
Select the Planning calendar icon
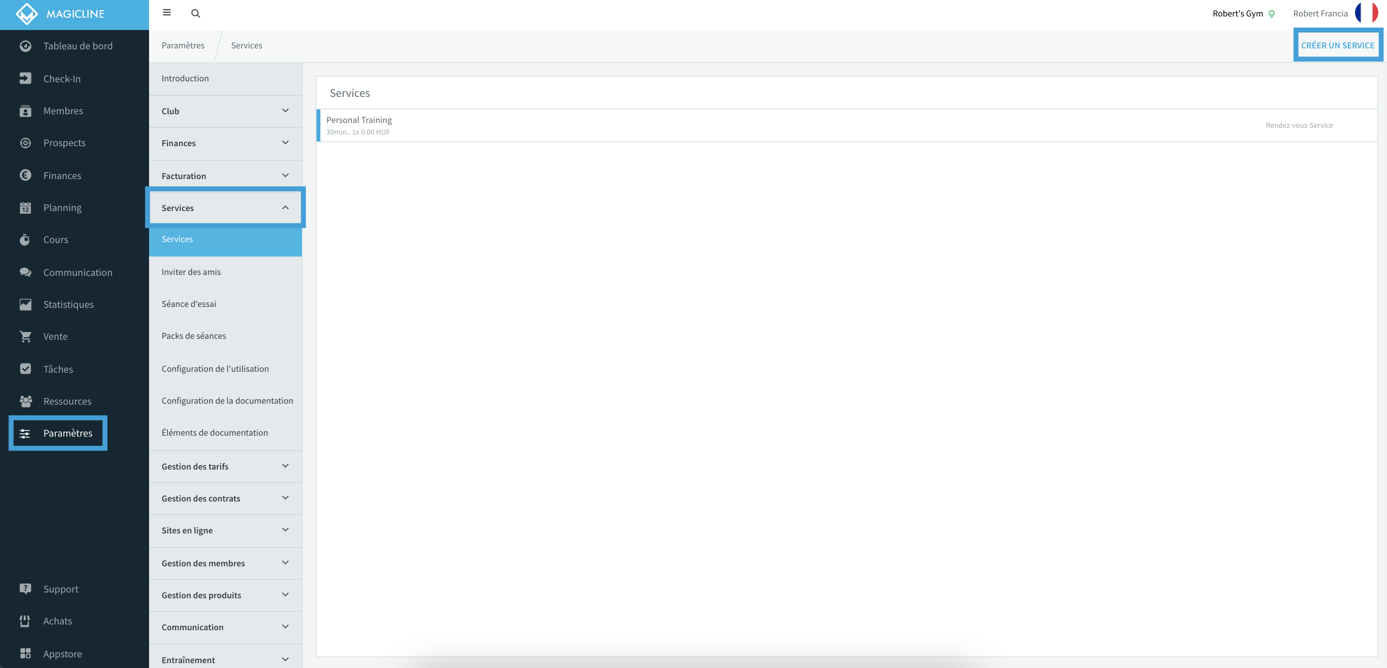click(x=25, y=207)
